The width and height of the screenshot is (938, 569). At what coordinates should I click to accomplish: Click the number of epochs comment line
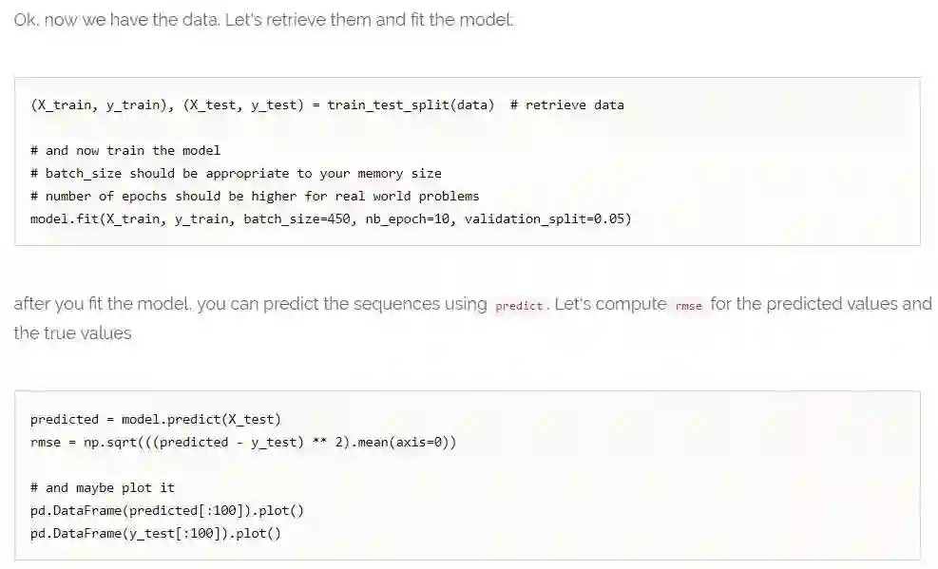[255, 197]
